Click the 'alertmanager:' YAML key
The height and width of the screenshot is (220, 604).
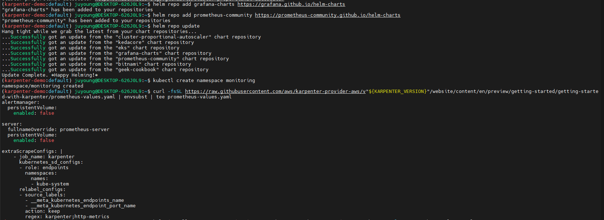point(21,102)
